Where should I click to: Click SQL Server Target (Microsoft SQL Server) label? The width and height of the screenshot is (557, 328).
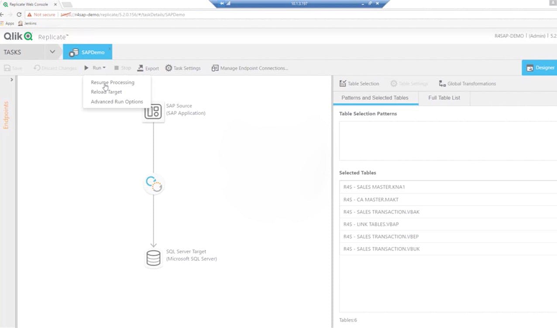coord(191,255)
